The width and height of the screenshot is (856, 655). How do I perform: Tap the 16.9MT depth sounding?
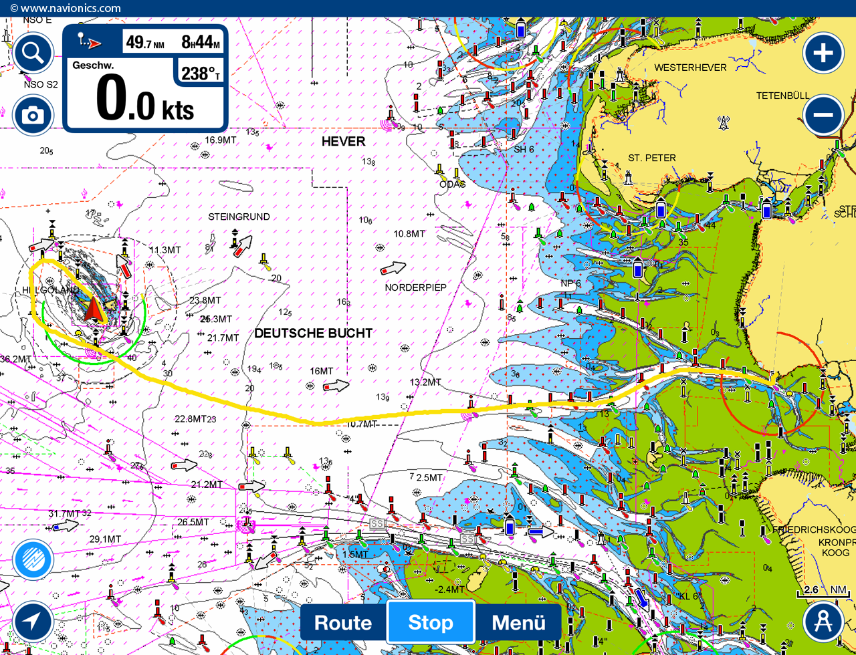pyautogui.click(x=222, y=140)
